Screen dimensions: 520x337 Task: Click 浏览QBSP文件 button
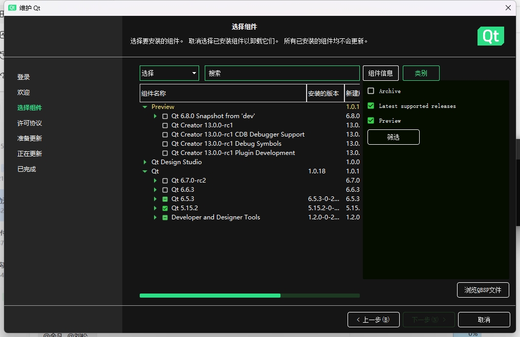click(483, 290)
